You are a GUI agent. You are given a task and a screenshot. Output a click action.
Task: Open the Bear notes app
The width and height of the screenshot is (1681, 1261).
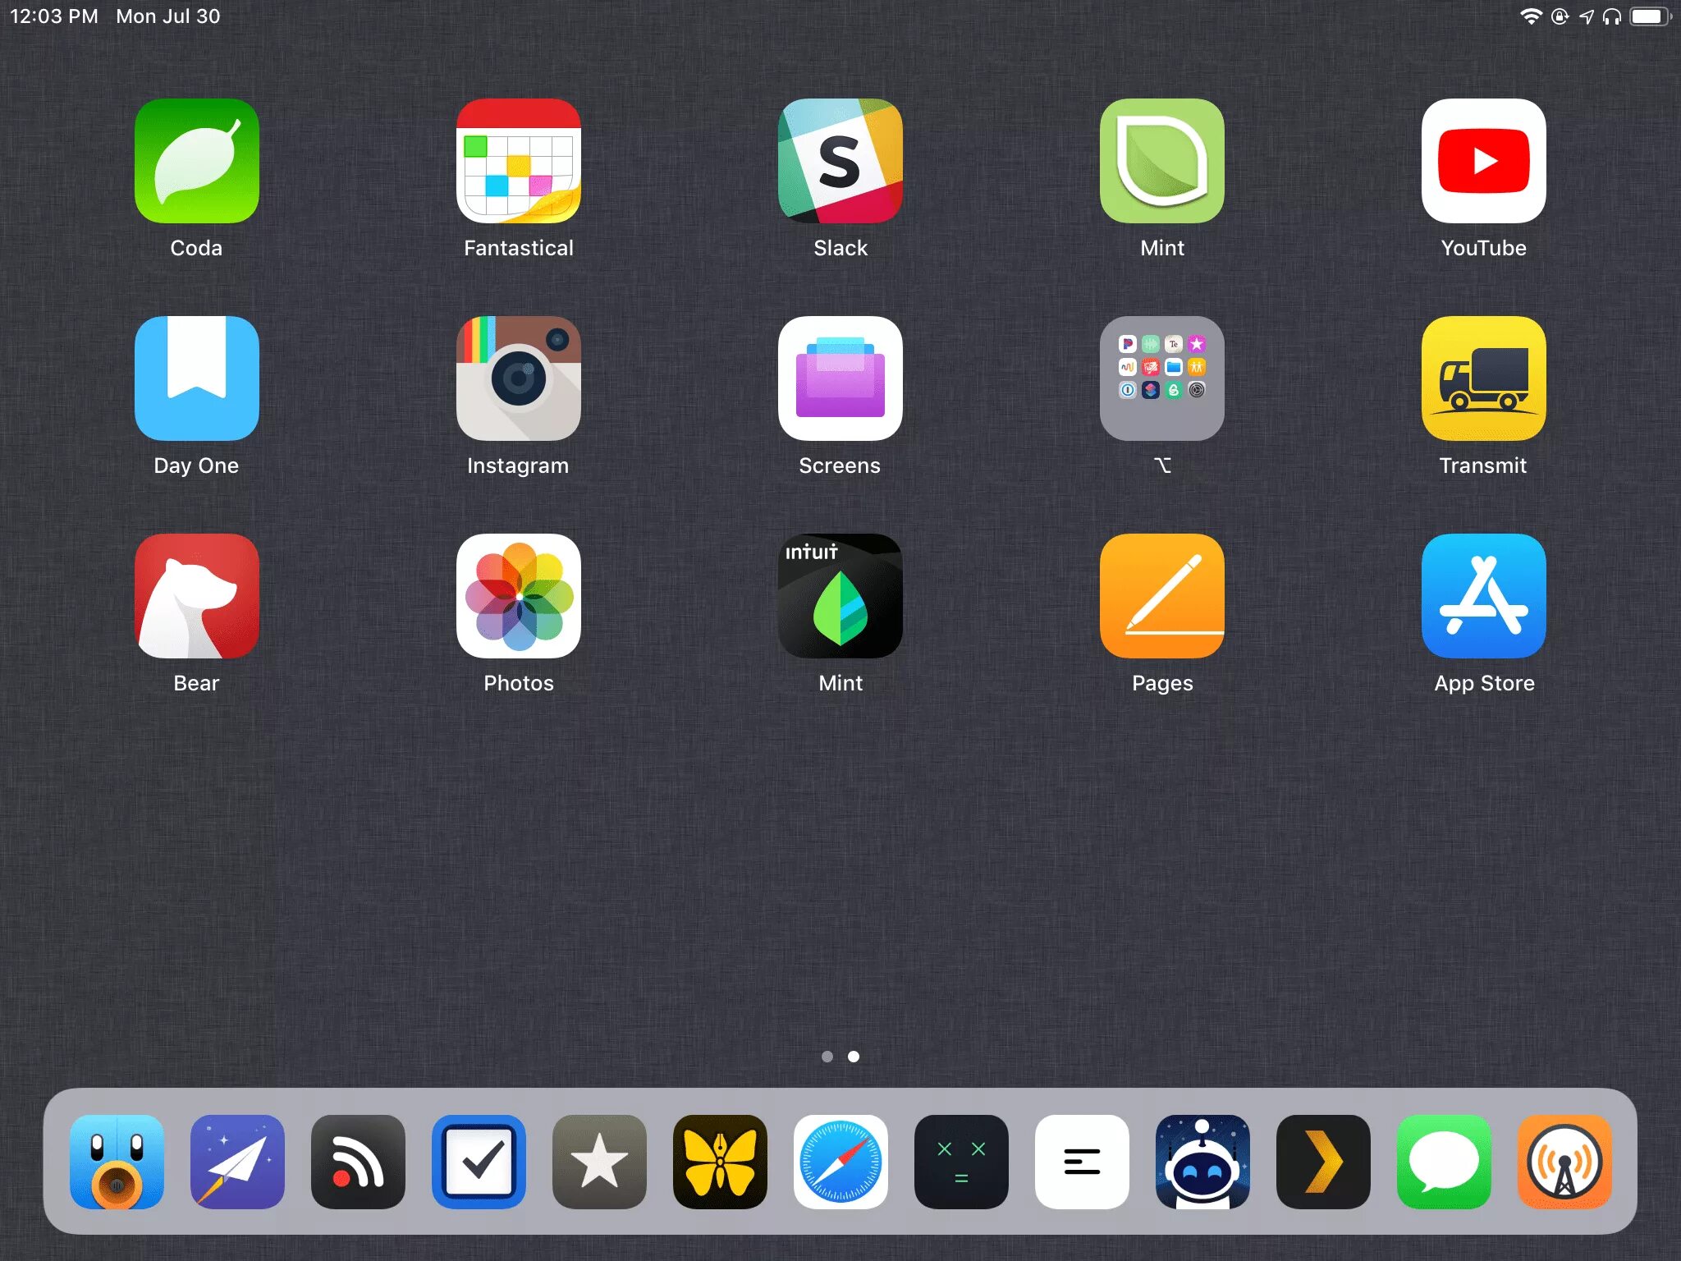tap(196, 596)
